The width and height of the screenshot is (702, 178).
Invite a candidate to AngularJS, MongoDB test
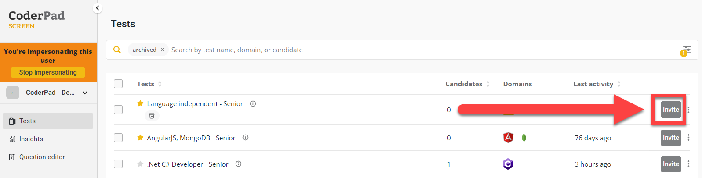click(x=670, y=138)
